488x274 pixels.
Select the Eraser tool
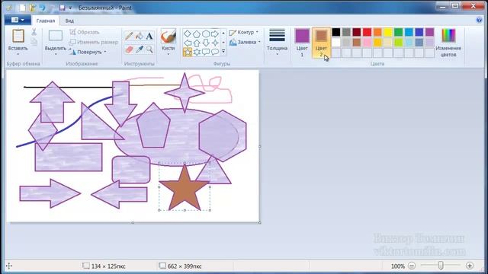129,49
